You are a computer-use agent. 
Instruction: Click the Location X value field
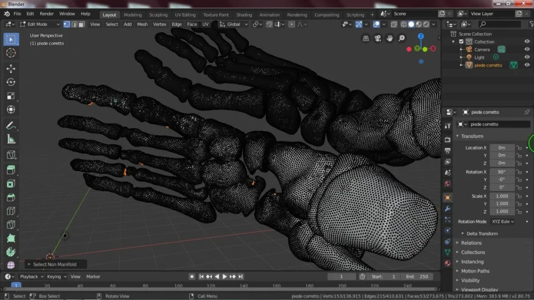point(502,148)
